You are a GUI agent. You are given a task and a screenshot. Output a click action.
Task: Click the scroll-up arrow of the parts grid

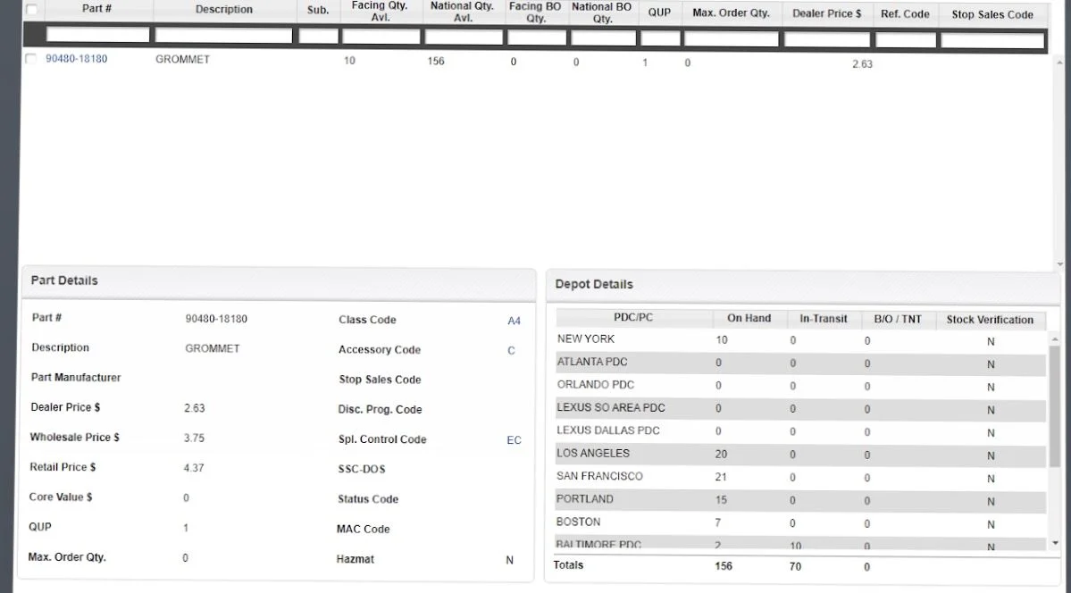[1060, 63]
